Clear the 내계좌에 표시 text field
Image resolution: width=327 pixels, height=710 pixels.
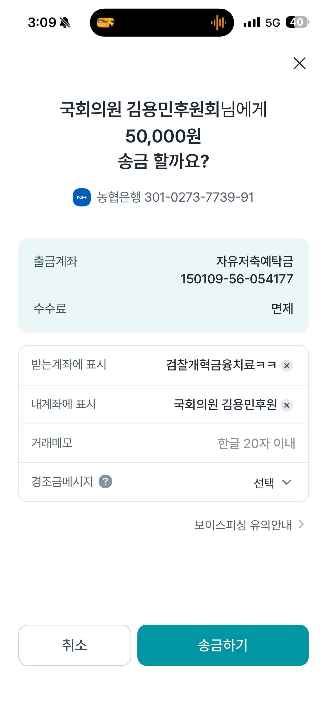click(x=286, y=406)
